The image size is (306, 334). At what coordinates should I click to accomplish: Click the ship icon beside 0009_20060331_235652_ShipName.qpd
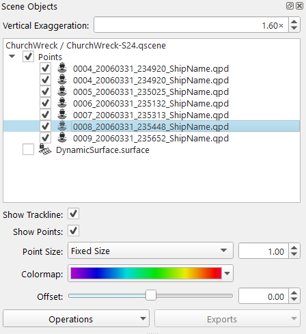click(62, 138)
